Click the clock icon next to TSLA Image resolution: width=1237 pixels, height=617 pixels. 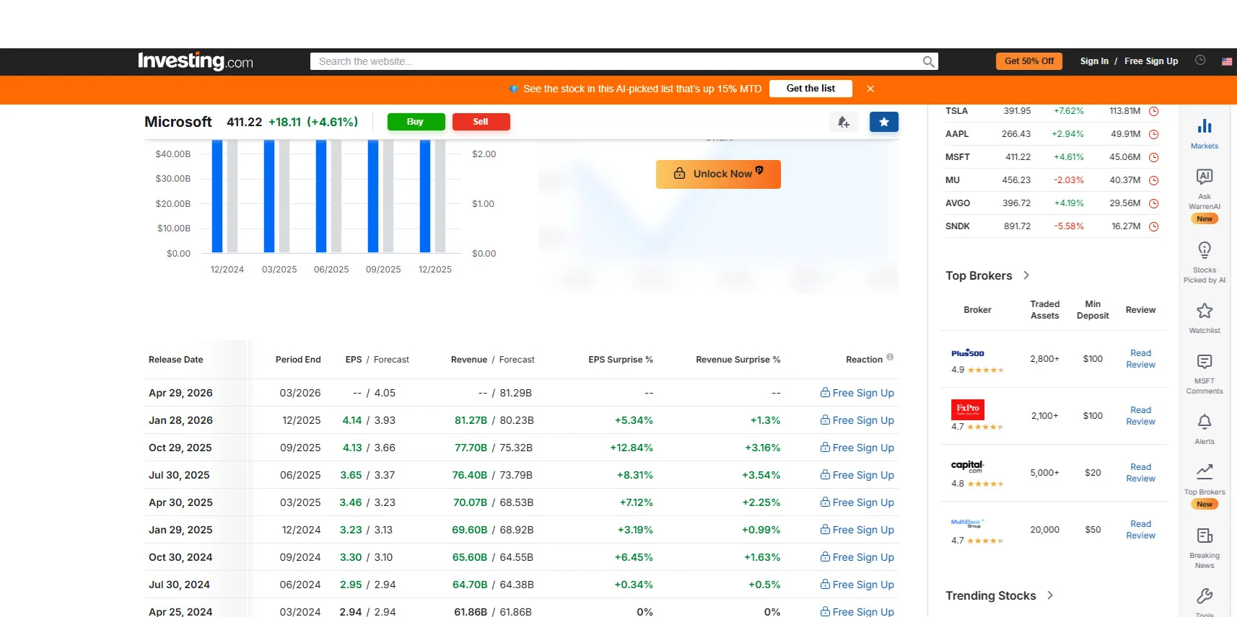[1153, 111]
